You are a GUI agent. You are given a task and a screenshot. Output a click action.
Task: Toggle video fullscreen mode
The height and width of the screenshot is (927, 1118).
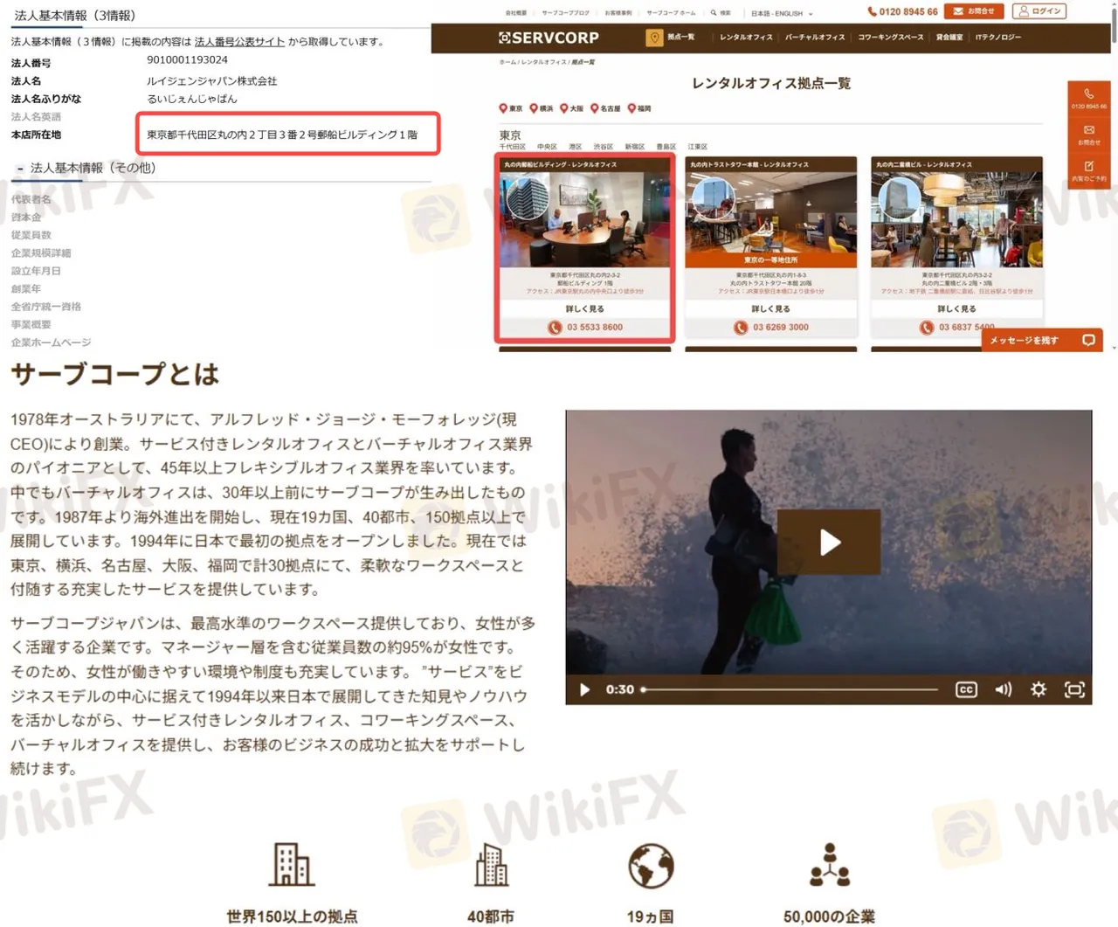pos(1074,689)
